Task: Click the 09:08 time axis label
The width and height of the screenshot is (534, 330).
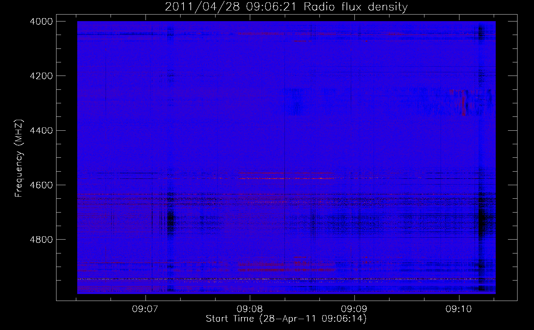Action: point(250,309)
